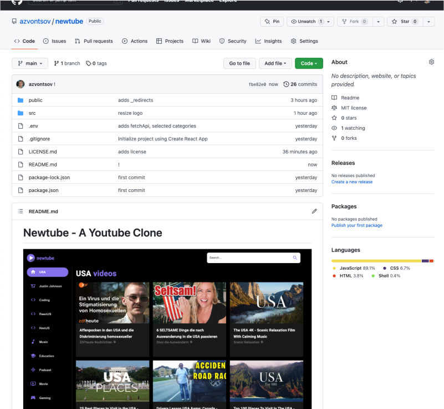Open the Fork dropdown arrow
The image size is (444, 409).
[378, 22]
